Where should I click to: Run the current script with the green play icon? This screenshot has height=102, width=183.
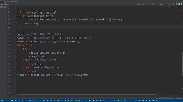pos(150,4)
